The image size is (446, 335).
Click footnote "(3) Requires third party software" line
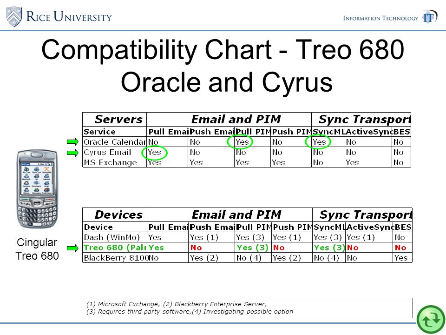(x=190, y=311)
